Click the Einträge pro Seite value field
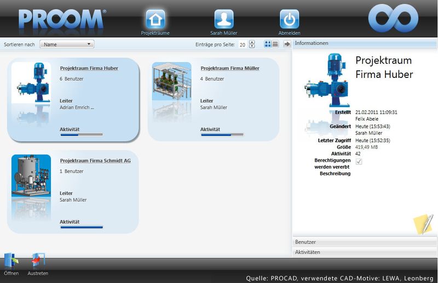This screenshot has height=283, width=438. (x=243, y=44)
